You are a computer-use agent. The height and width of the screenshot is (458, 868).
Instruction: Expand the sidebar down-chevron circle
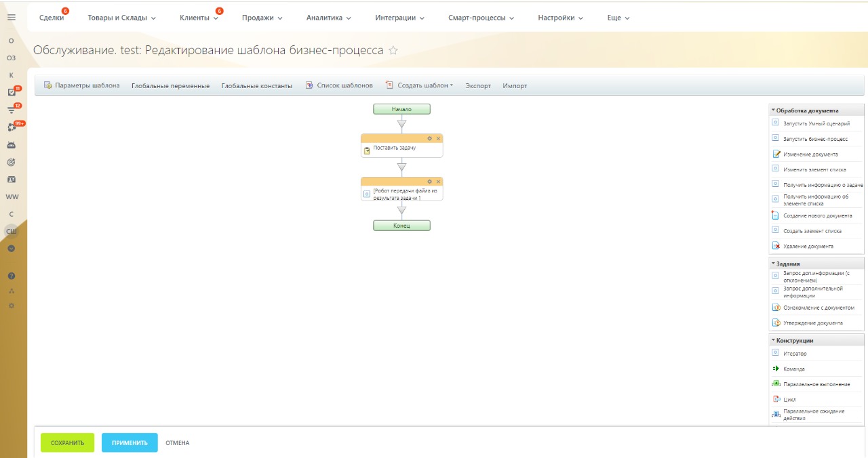pyautogui.click(x=12, y=248)
